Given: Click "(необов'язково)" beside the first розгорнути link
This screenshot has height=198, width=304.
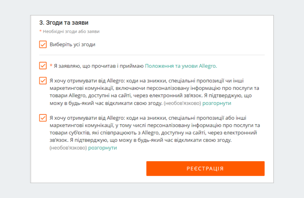Looking at the screenshot, I should point(182,103).
